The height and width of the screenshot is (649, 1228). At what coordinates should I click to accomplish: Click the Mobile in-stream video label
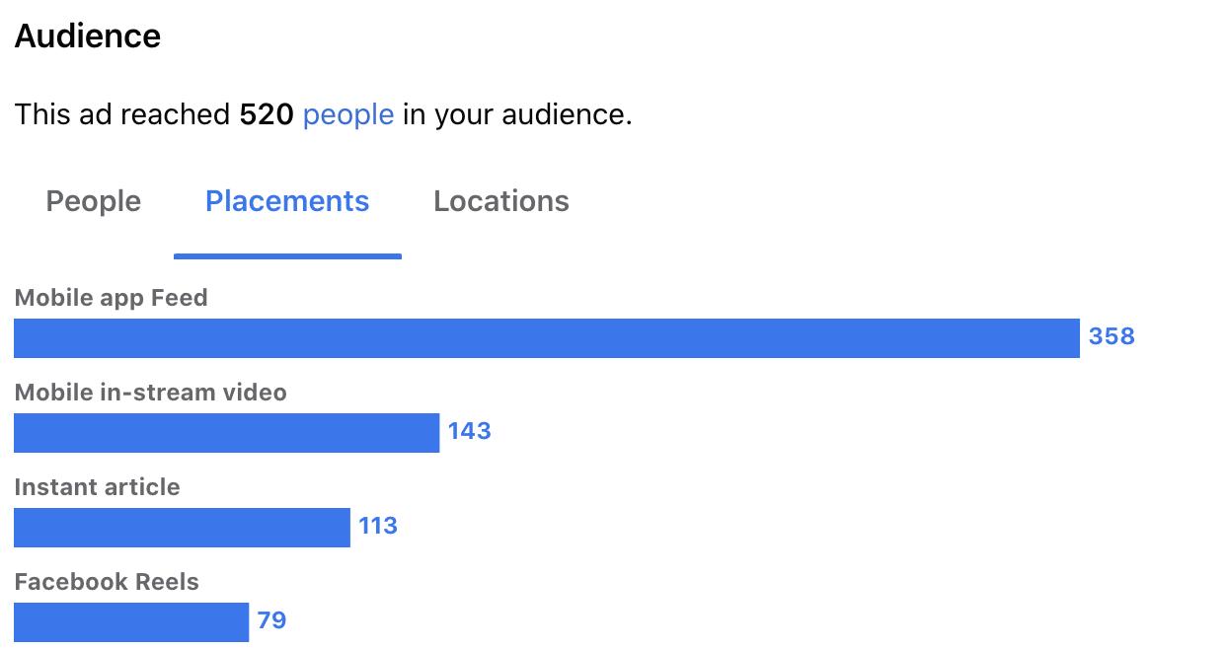151,393
